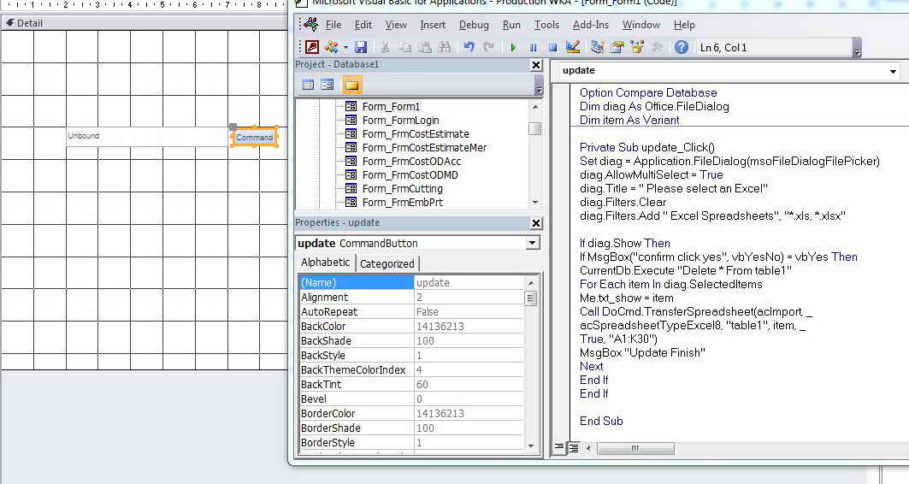Open the Run menu
This screenshot has height=484, width=909.
tap(511, 25)
